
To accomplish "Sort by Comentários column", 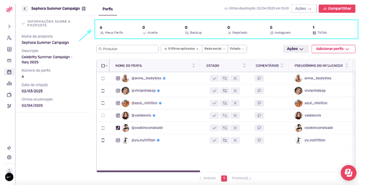I will click(x=282, y=66).
